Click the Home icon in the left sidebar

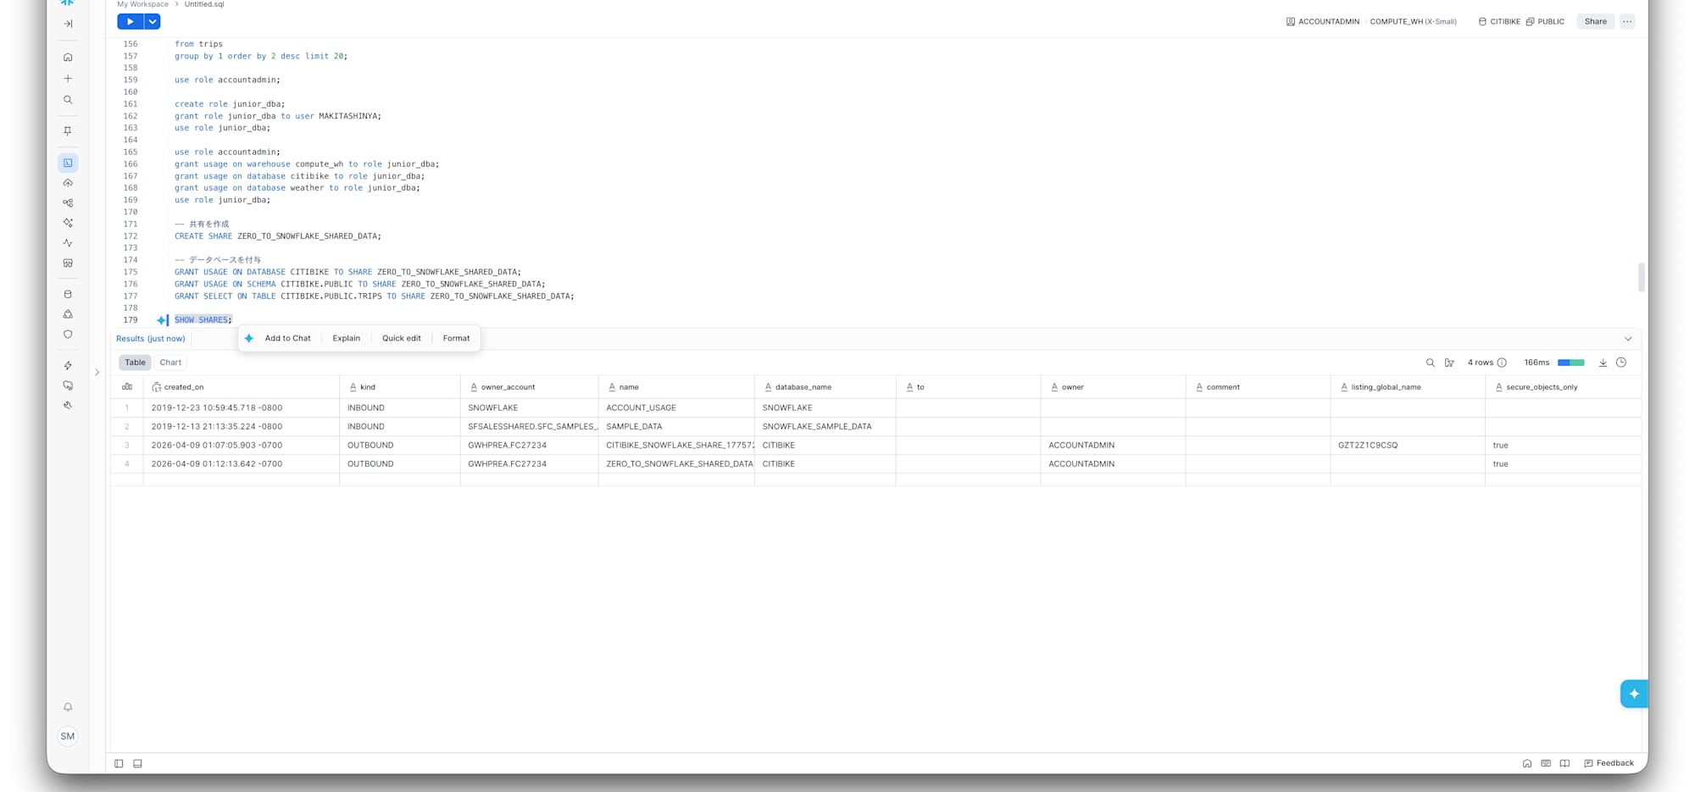click(68, 58)
